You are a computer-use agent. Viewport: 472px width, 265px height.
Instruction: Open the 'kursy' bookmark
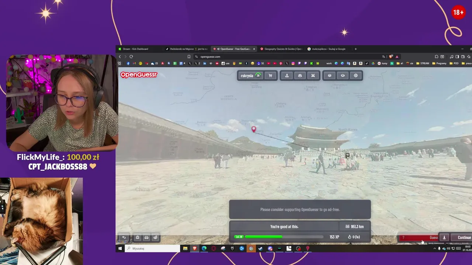(x=382, y=63)
